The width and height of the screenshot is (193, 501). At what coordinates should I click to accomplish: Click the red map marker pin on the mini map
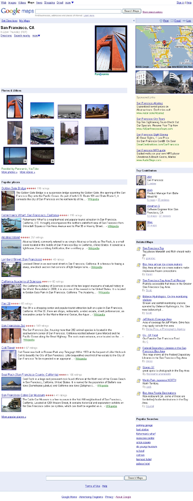click(165, 44)
